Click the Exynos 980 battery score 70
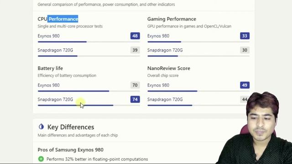292x164 pixels. tap(135, 85)
